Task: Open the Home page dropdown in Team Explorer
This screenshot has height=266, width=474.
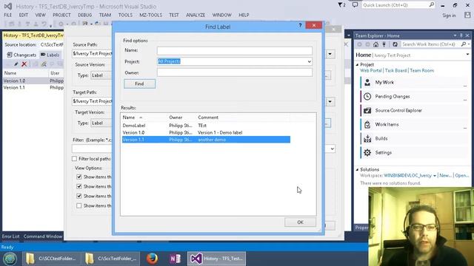Action: pos(467,55)
